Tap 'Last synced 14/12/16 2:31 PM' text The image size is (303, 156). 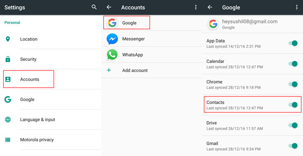(234, 47)
